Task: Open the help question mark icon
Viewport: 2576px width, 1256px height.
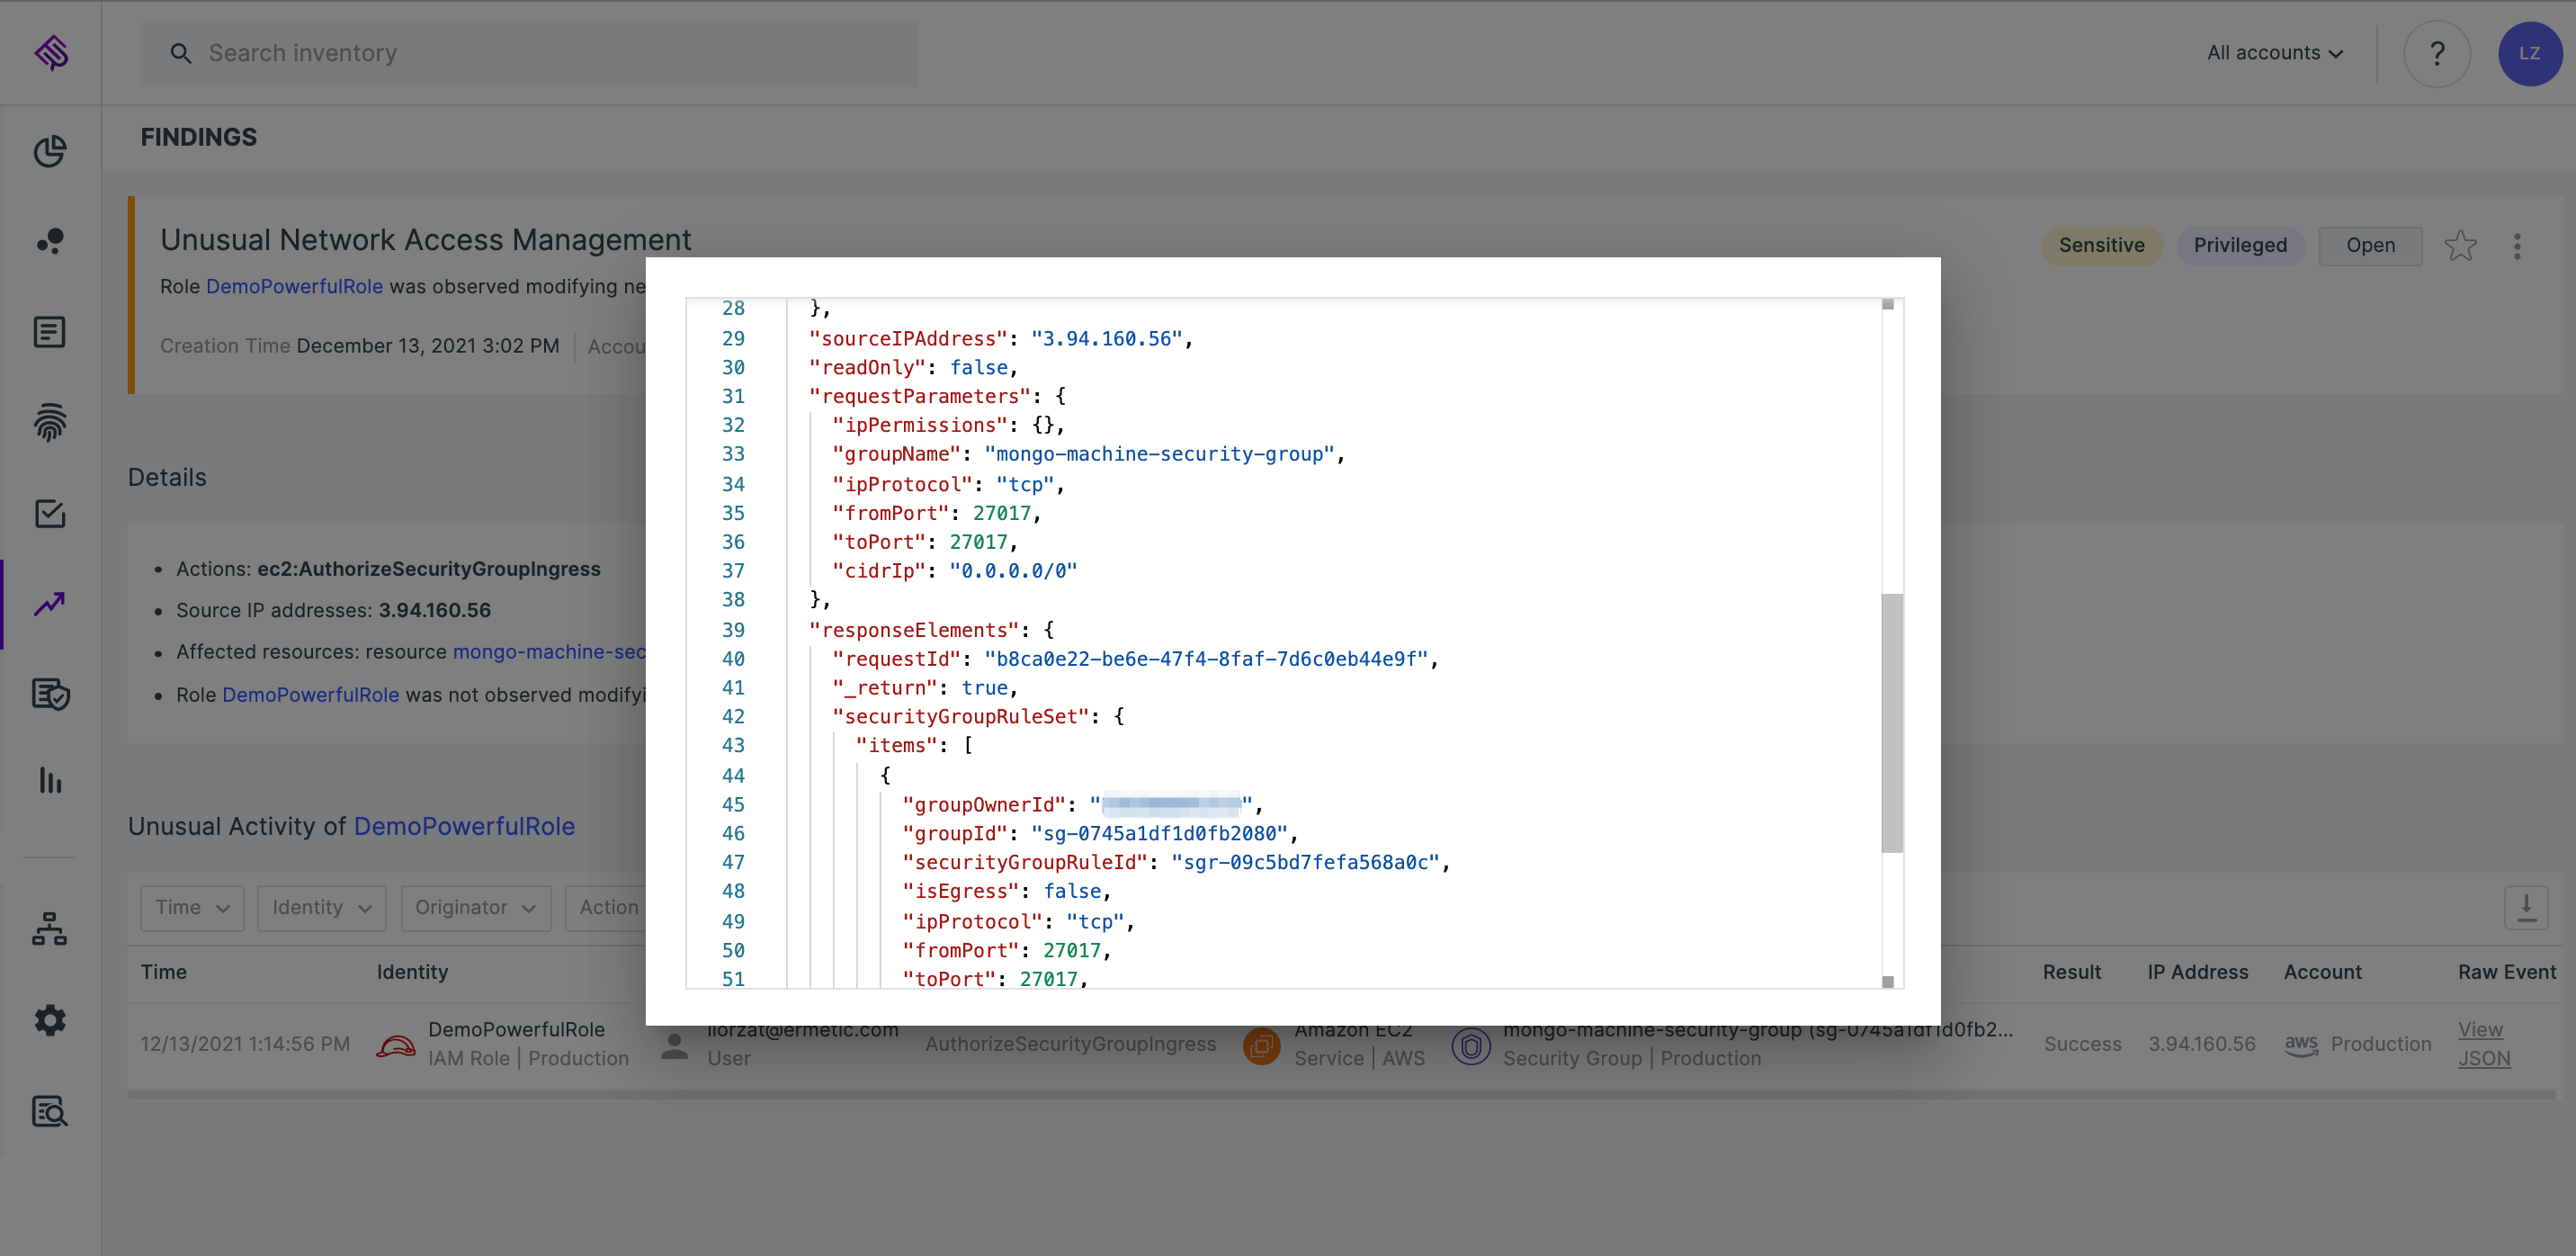Action: coord(2437,53)
